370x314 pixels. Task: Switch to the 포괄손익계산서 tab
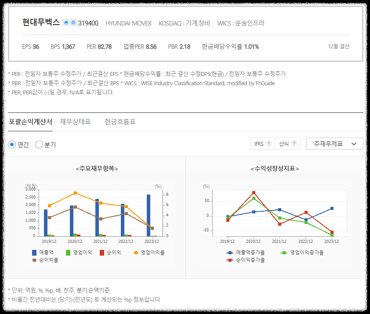[30, 122]
